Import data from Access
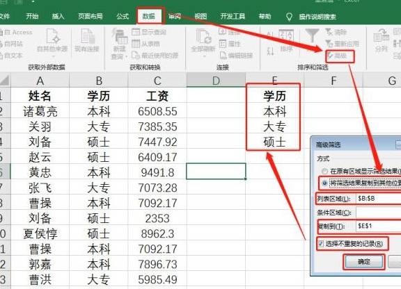 16,33
